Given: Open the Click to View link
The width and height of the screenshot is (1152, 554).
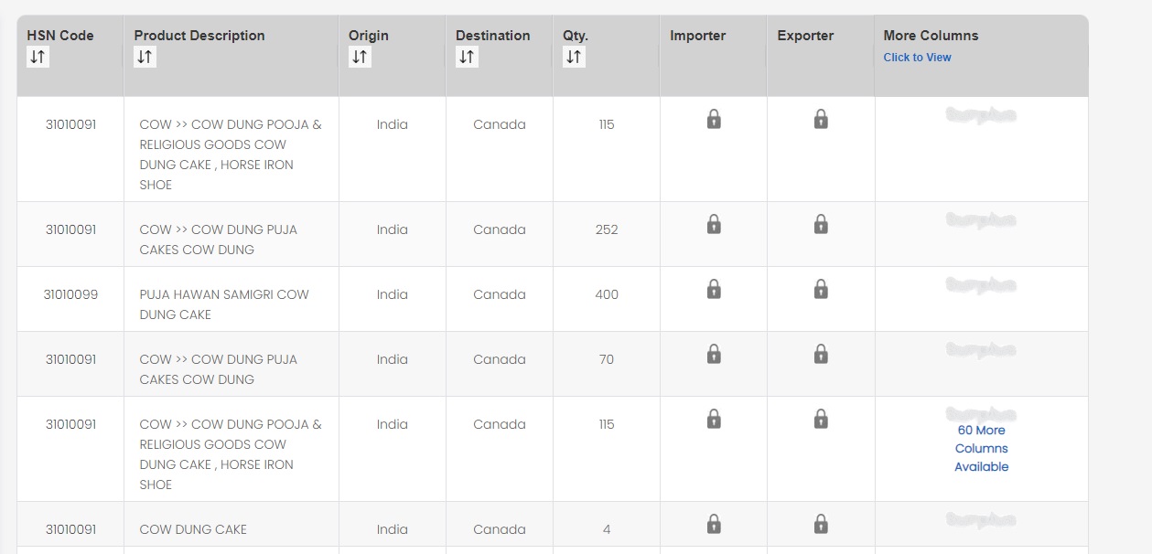Looking at the screenshot, I should [x=917, y=58].
